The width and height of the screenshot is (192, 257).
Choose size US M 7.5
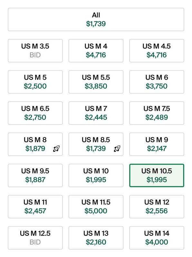coord(157,113)
